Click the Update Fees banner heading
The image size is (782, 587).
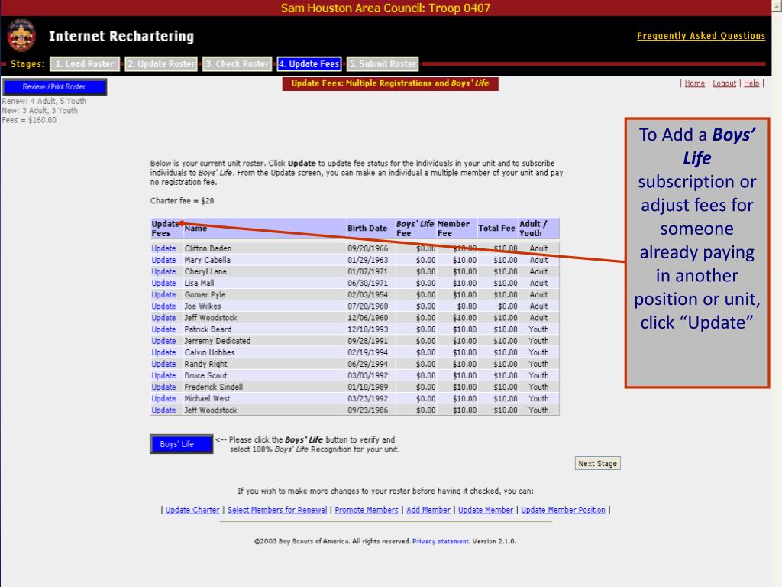(x=390, y=83)
